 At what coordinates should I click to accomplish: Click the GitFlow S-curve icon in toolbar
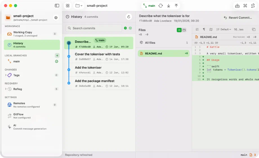point(253,6)
